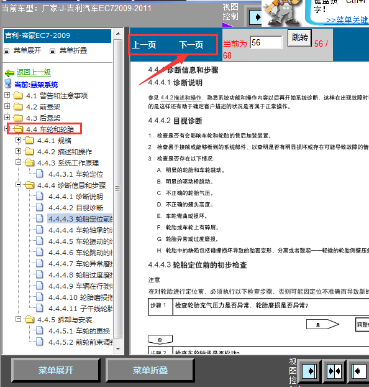369x387 pixels.
Task: Click the 是 arrow in flowchart
Action: (322, 324)
